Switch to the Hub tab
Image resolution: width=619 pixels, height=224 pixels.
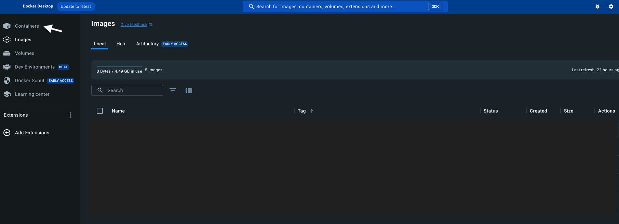pos(121,44)
